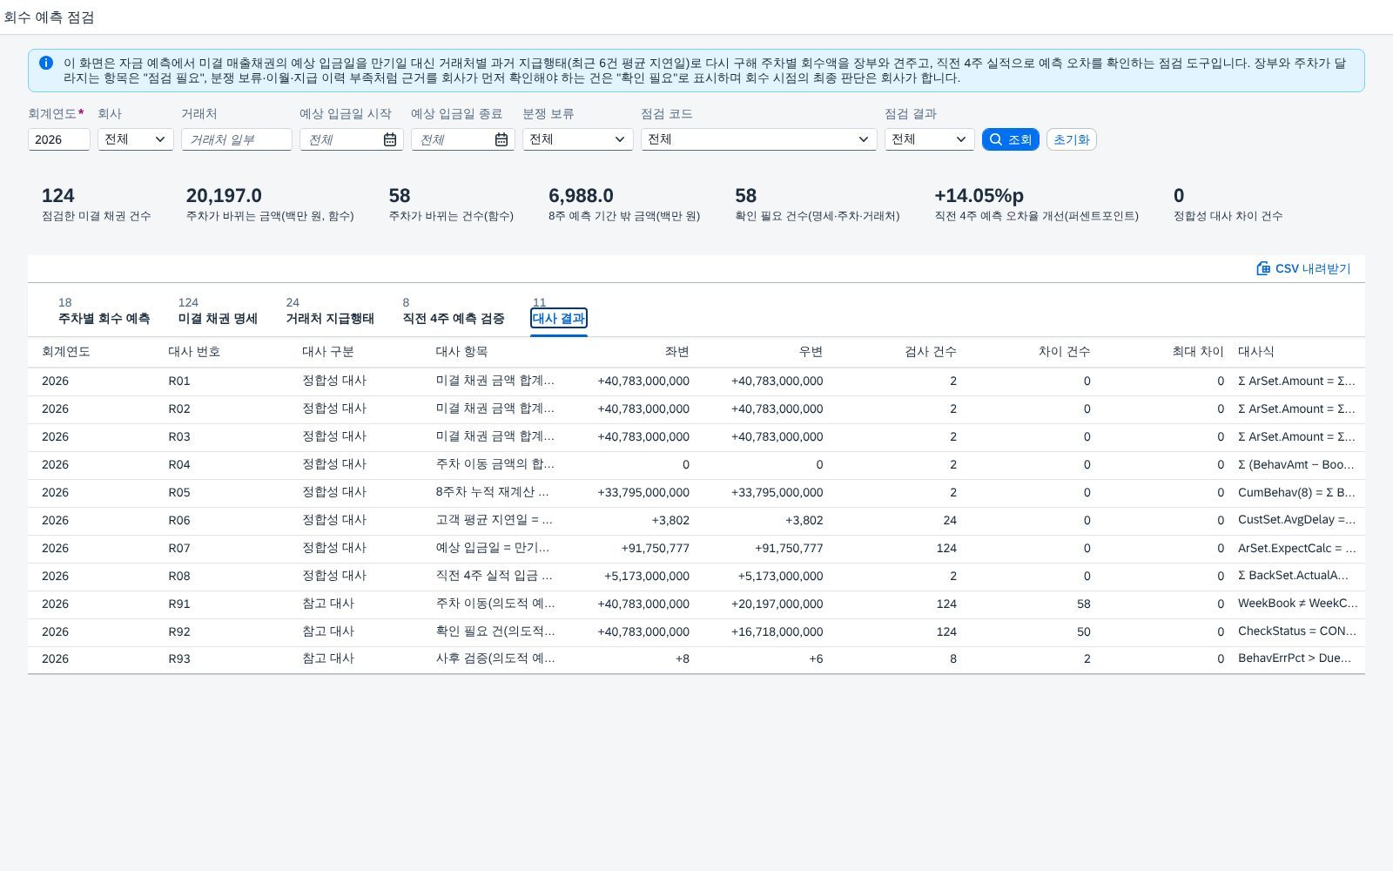Switch to the 주차별 회수 예측 tab
1393x871 pixels.
pyautogui.click(x=104, y=311)
